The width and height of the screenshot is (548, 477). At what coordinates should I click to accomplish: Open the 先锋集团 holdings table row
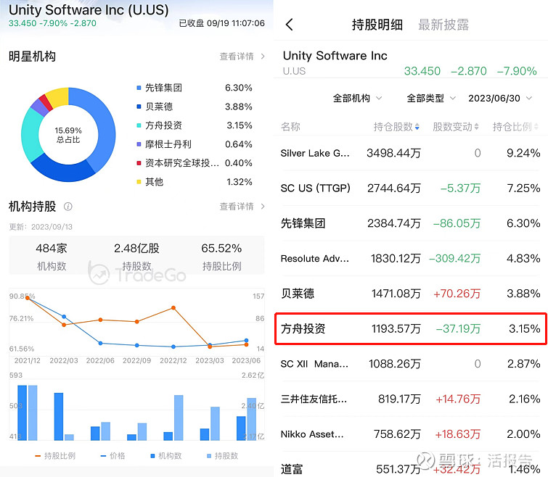pos(410,223)
